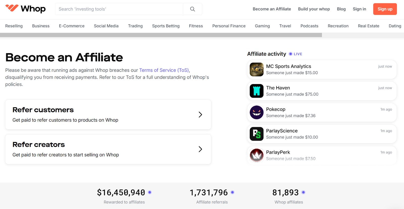Open the Podcasts category

[x=309, y=26]
